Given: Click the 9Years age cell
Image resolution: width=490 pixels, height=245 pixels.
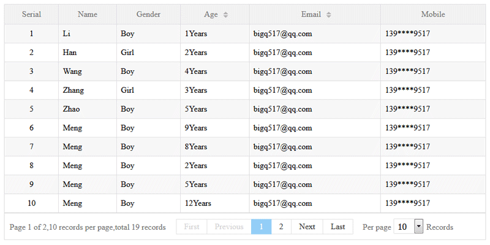Looking at the screenshot, I should point(196,128).
